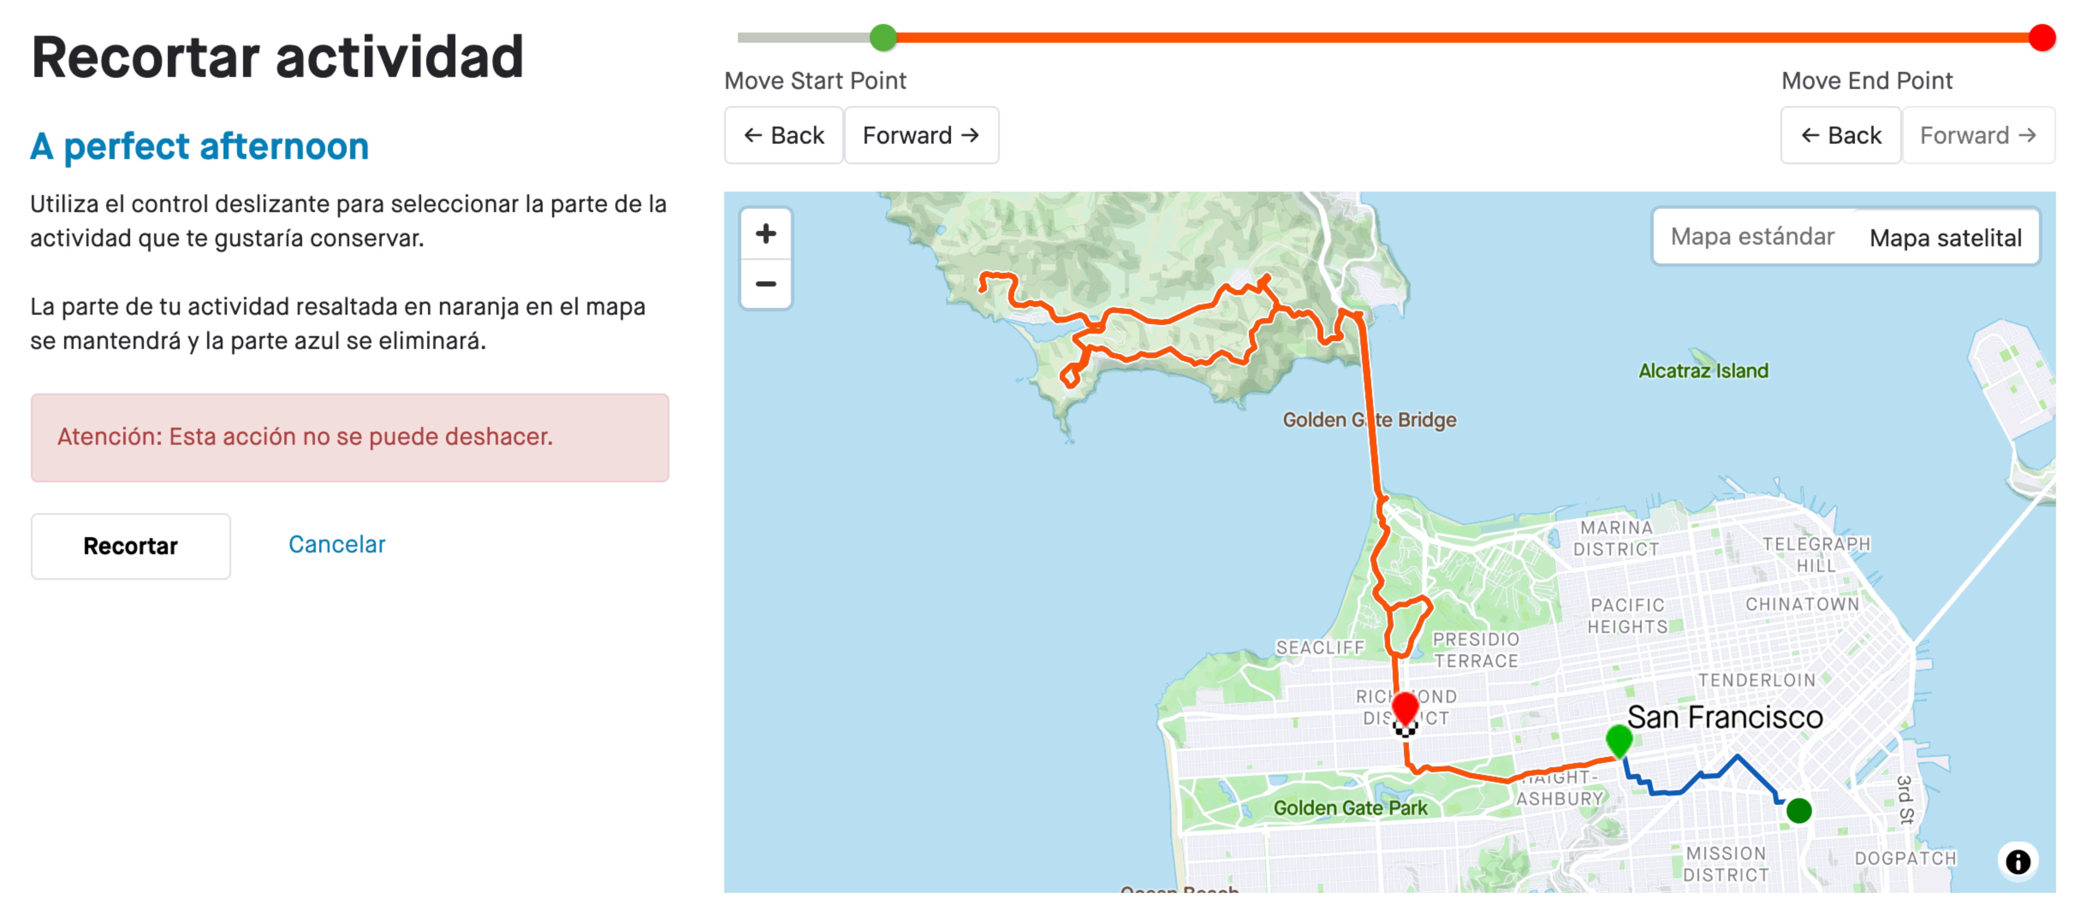Switch to Mapa satelital view
The height and width of the screenshot is (916, 2098).
pos(1945,237)
